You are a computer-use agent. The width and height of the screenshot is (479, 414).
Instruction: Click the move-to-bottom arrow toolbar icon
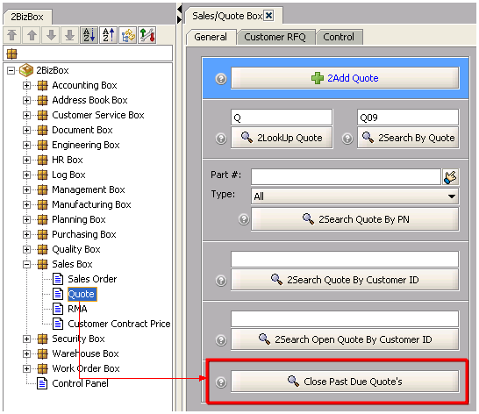[70, 35]
